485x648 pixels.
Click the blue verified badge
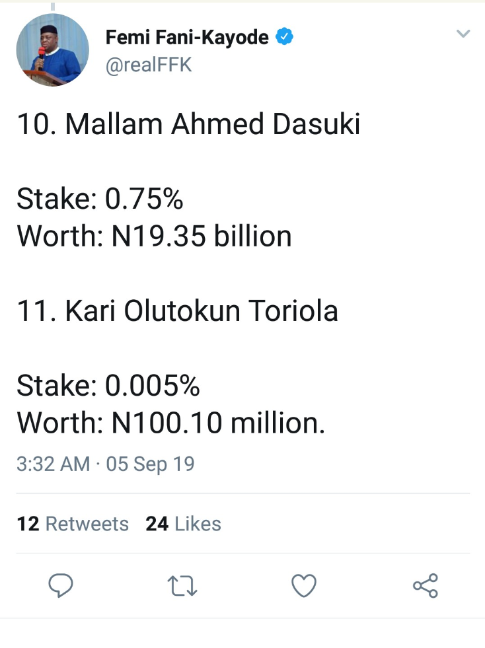coord(284,38)
